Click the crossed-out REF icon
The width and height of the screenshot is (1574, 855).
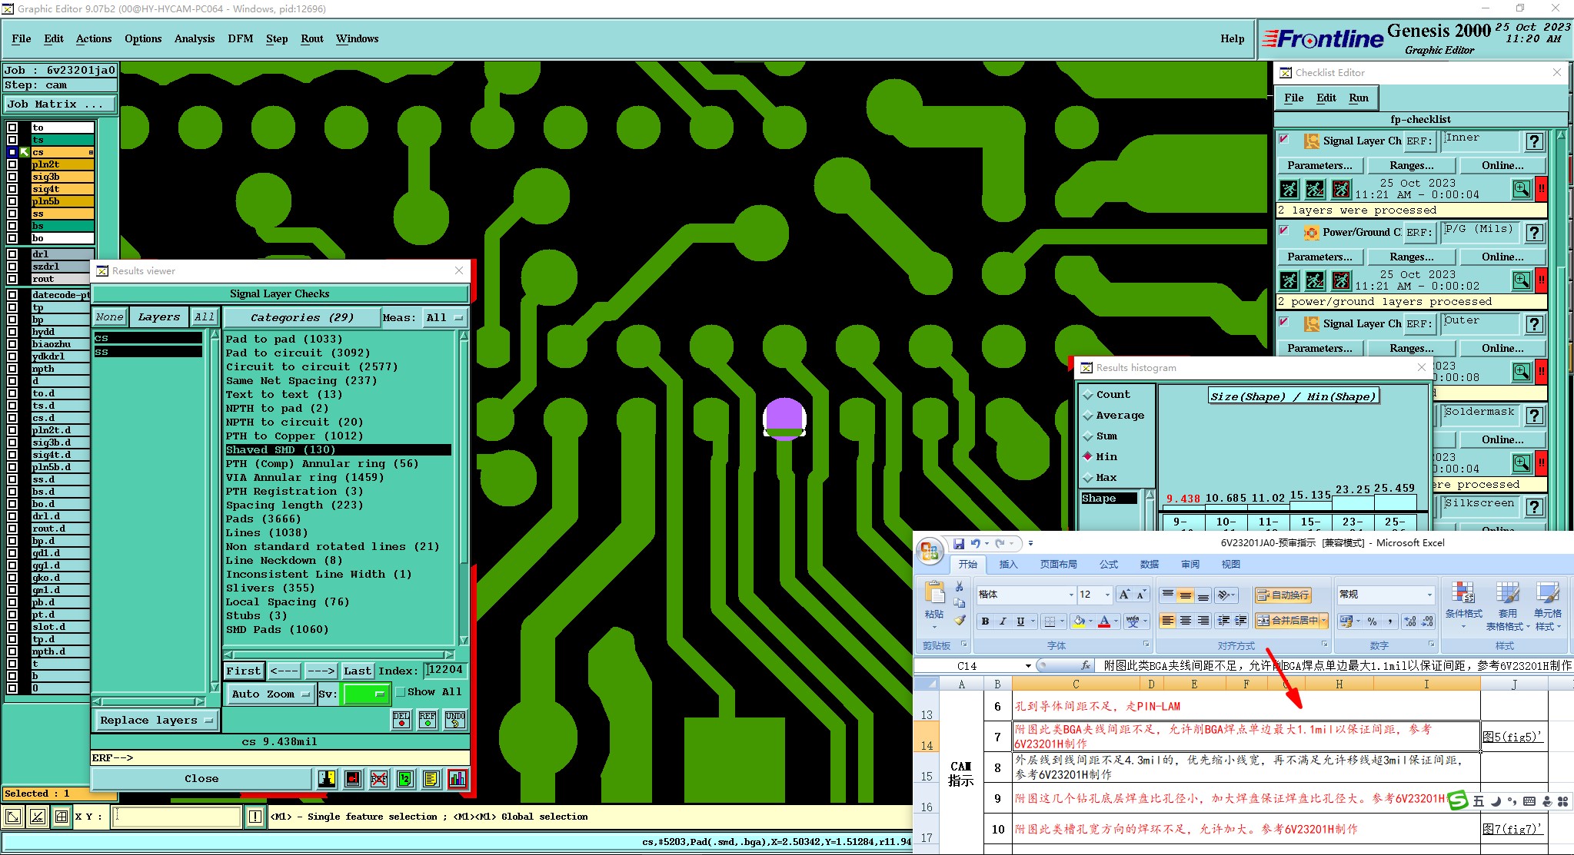click(x=379, y=779)
